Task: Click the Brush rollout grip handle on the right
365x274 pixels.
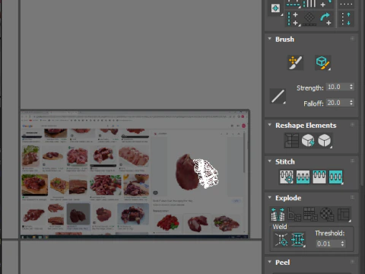Action: tap(352, 39)
